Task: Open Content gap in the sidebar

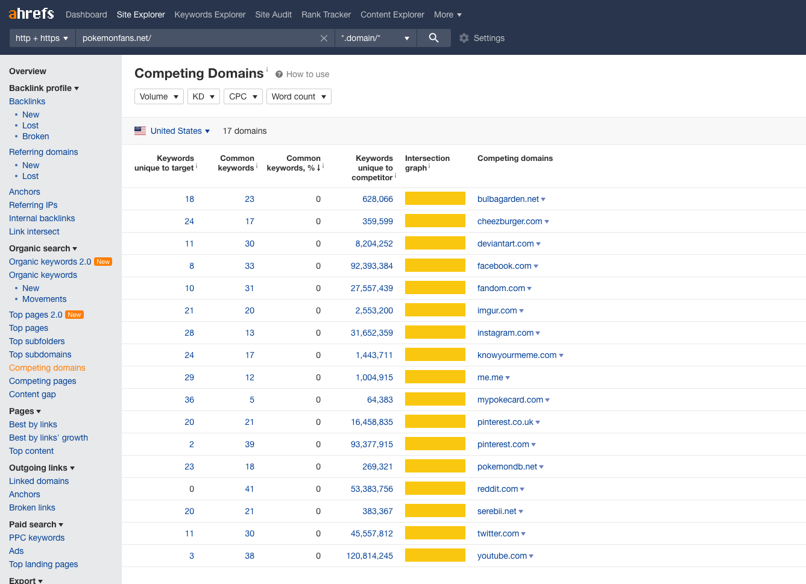Action: [33, 394]
